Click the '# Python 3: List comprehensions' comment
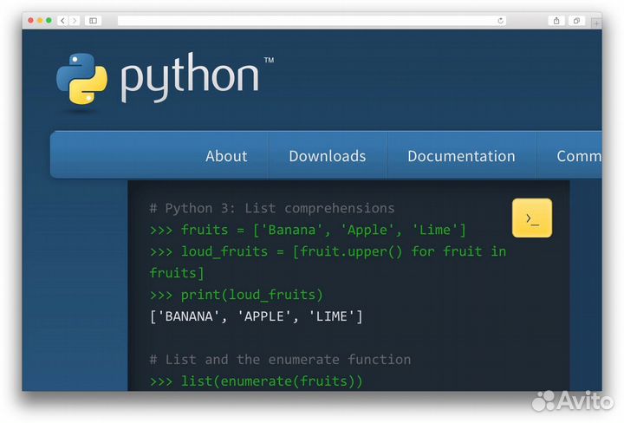The width and height of the screenshot is (624, 423). pyautogui.click(x=272, y=208)
